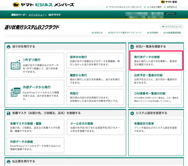
Task: Click the window icon before お問合わせ
Action: point(165,7)
